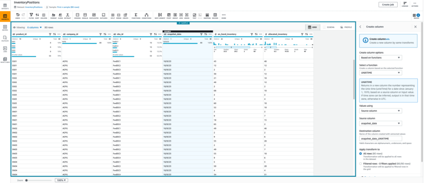
Task: Open allocated_inventory column options menu
Action: [311, 34]
